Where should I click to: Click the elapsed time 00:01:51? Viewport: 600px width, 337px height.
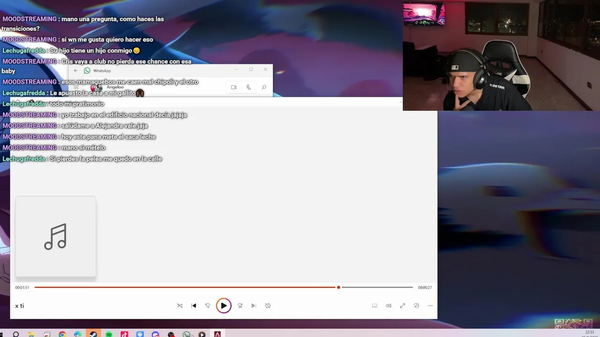22,287
